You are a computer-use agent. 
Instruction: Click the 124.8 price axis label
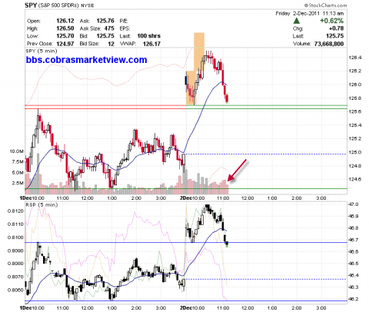[355, 166]
